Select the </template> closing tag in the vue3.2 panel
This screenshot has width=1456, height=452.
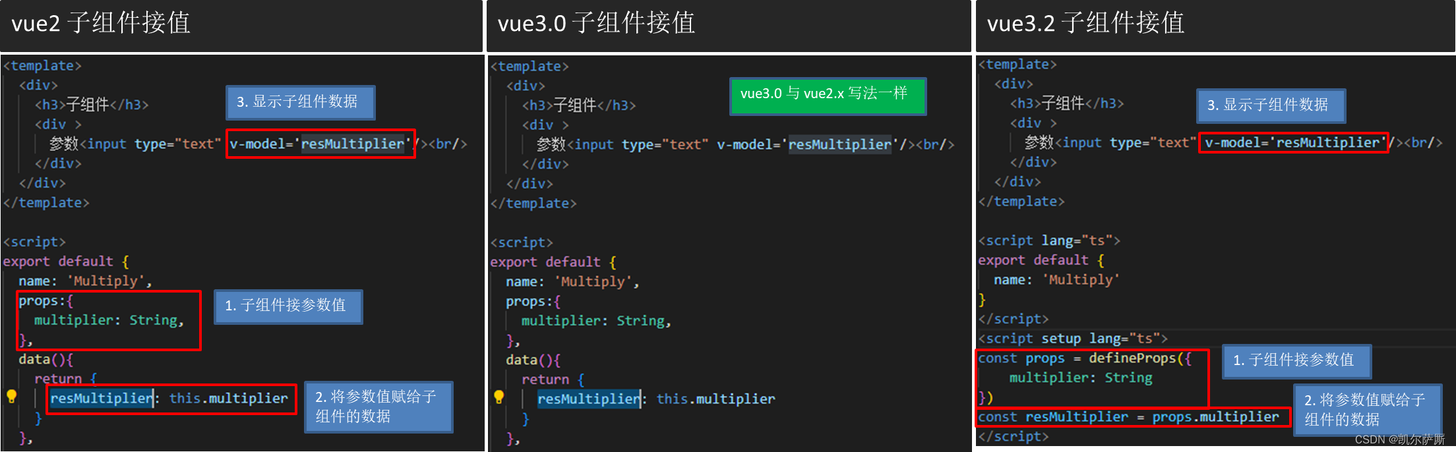tap(1021, 201)
